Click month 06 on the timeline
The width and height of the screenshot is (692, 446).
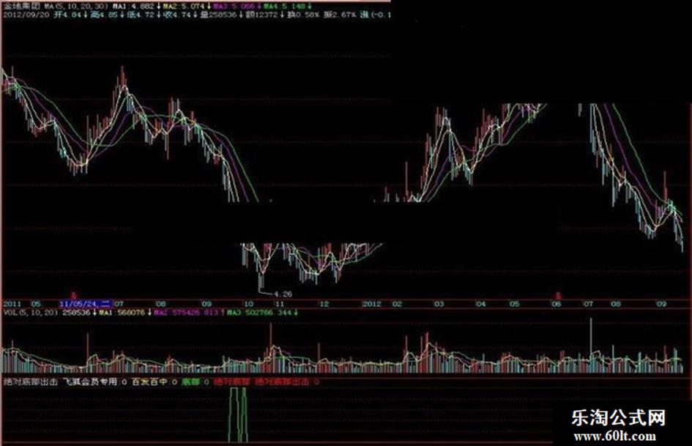pyautogui.click(x=556, y=304)
